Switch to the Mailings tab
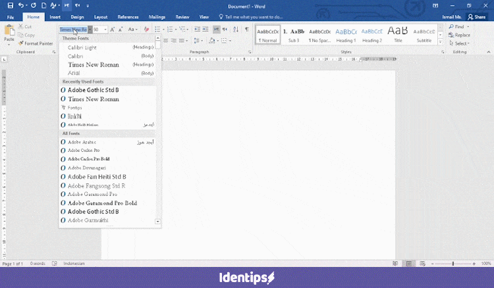 [157, 16]
